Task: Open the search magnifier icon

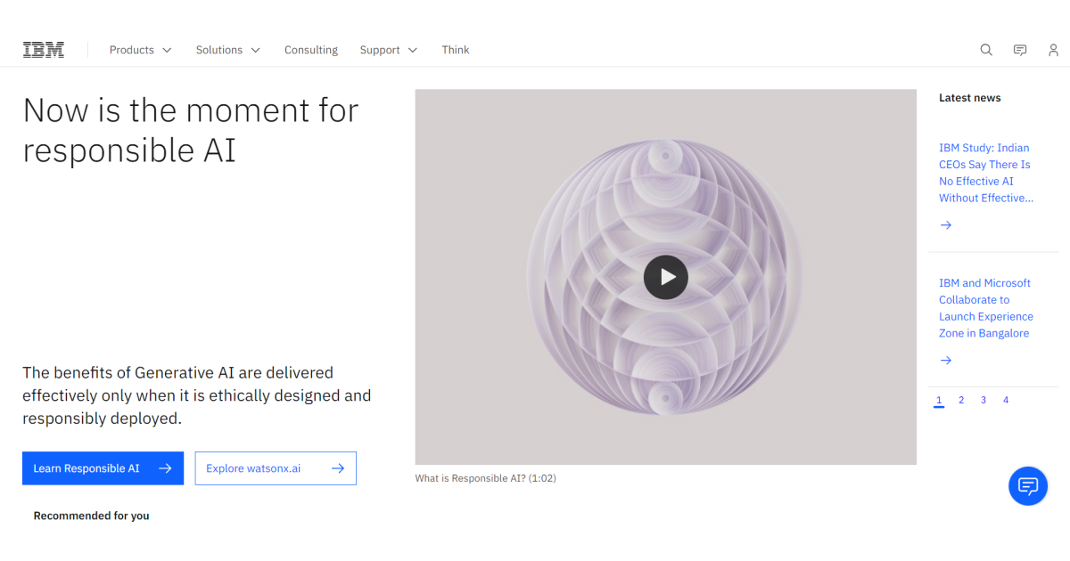Action: pos(986,50)
